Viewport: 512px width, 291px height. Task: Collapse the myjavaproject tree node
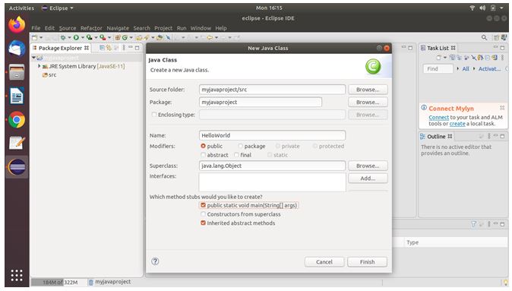[x=33, y=58]
